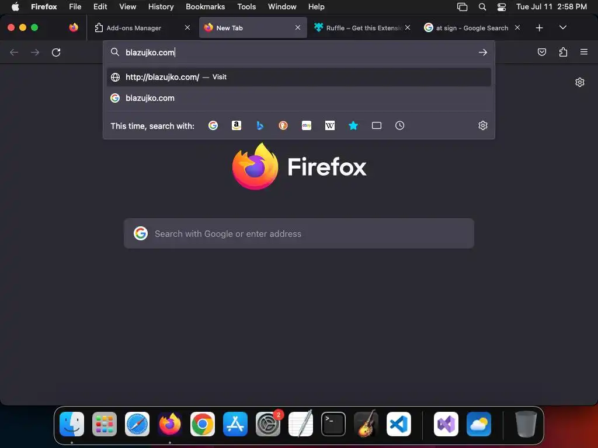The height and width of the screenshot is (448, 598).
Task: Go back one page
Action: click(14, 52)
